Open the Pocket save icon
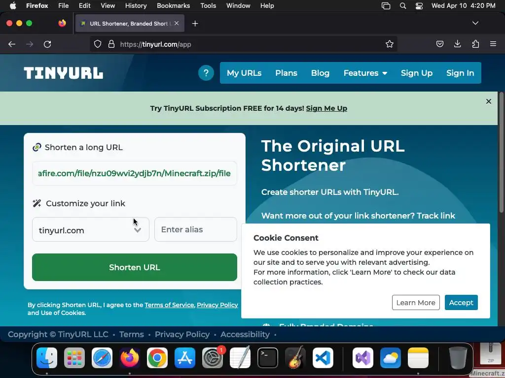 click(x=439, y=44)
